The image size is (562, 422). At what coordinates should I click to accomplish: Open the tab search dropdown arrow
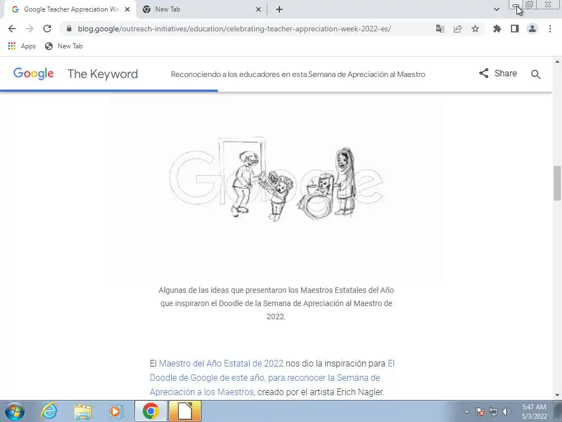[496, 9]
